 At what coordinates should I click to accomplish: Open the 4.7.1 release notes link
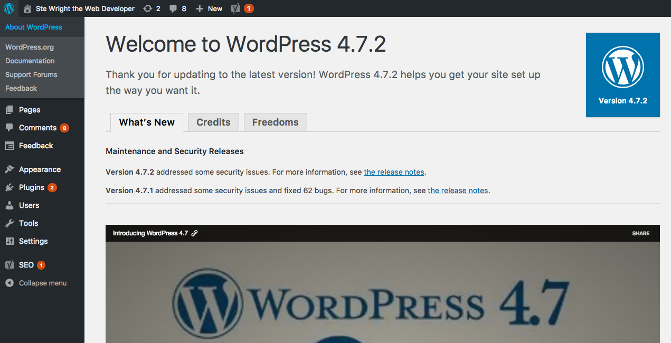tap(458, 190)
